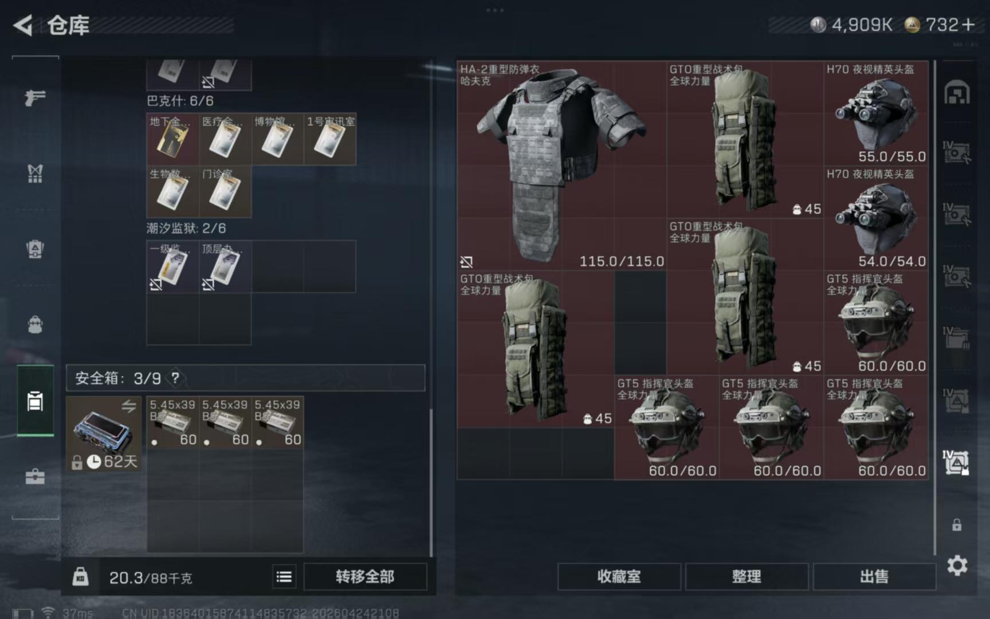
Task: Show safe box help question mark
Action: tap(175, 378)
